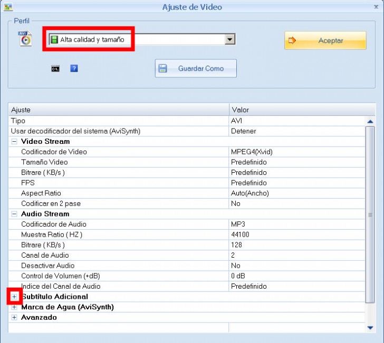Click the scrollbar down arrow
This screenshot has width=384, height=343.
point(370,327)
